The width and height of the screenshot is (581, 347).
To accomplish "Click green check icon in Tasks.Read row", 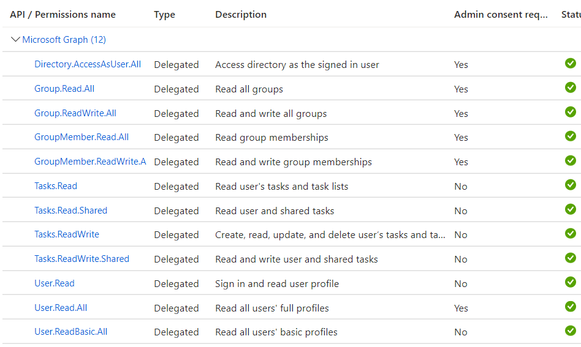I will [x=570, y=185].
